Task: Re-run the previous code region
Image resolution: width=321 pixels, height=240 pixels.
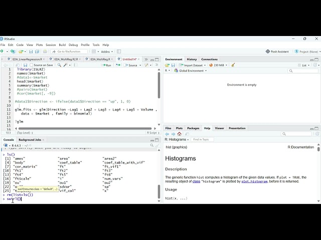Action: 118,65
